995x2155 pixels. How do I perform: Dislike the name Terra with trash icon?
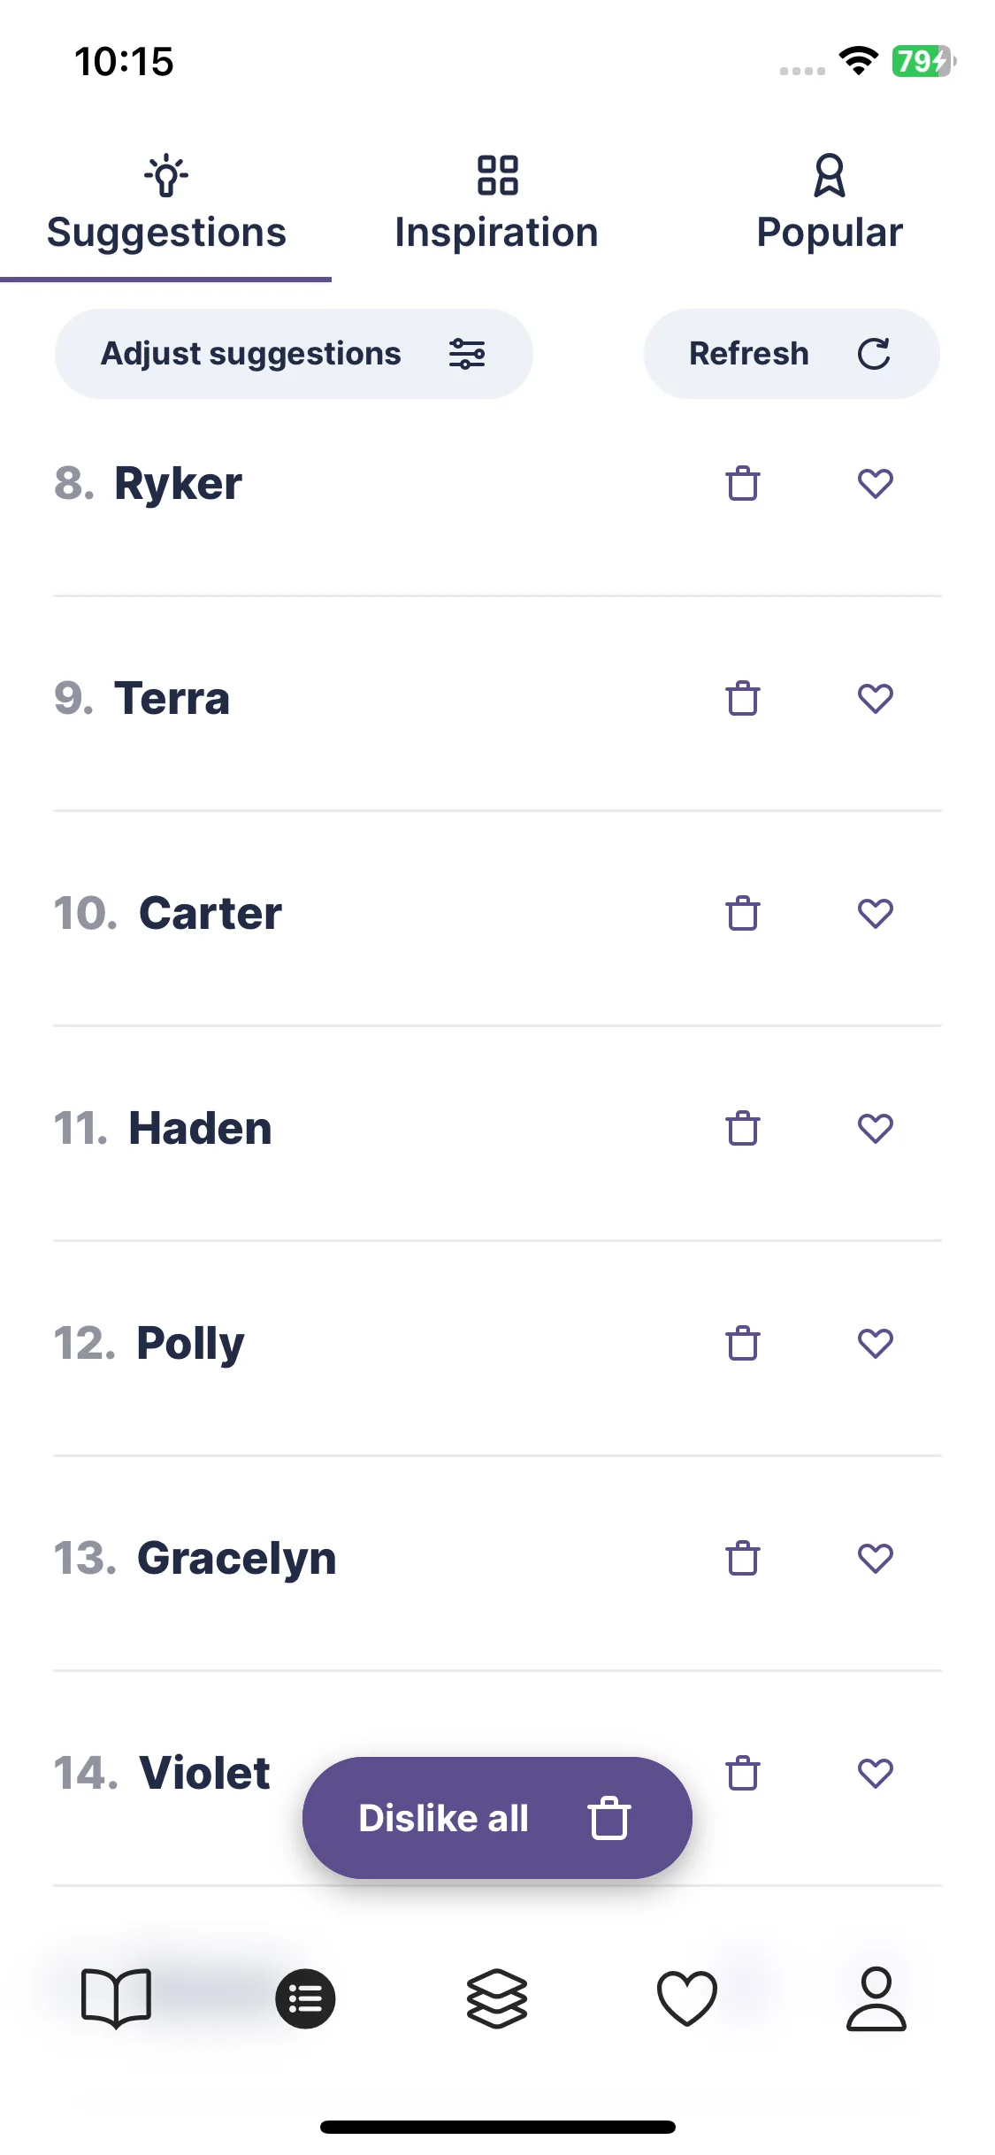(742, 698)
